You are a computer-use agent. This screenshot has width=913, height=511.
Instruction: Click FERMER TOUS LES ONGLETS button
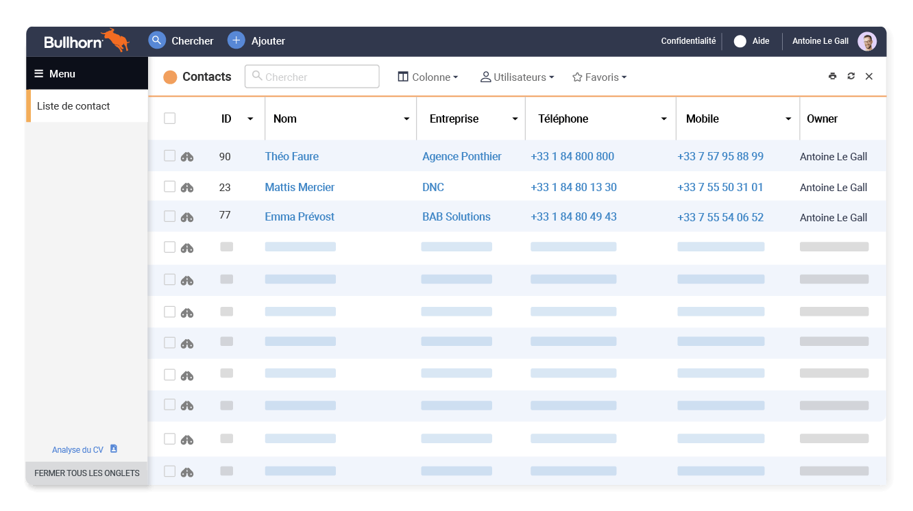pos(87,473)
